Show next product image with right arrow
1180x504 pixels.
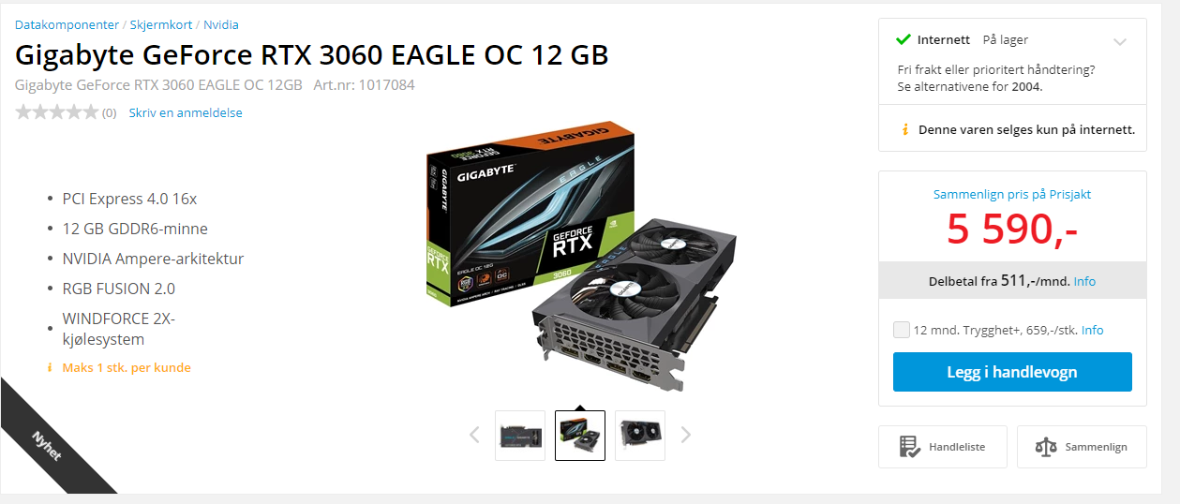point(685,435)
